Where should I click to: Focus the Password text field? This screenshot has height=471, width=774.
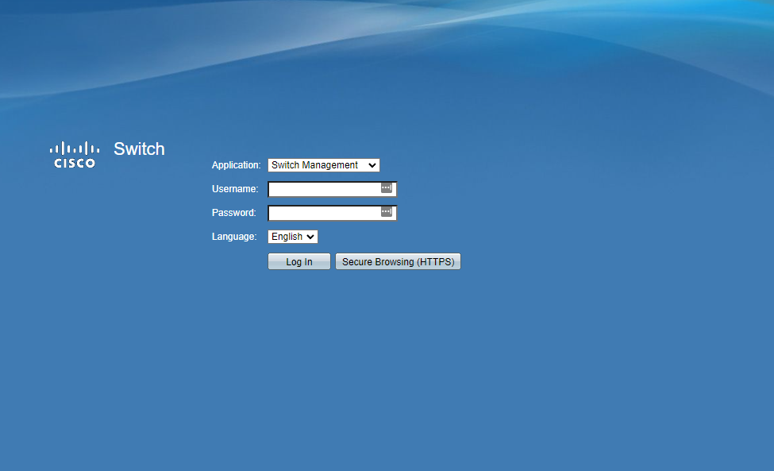(324, 213)
